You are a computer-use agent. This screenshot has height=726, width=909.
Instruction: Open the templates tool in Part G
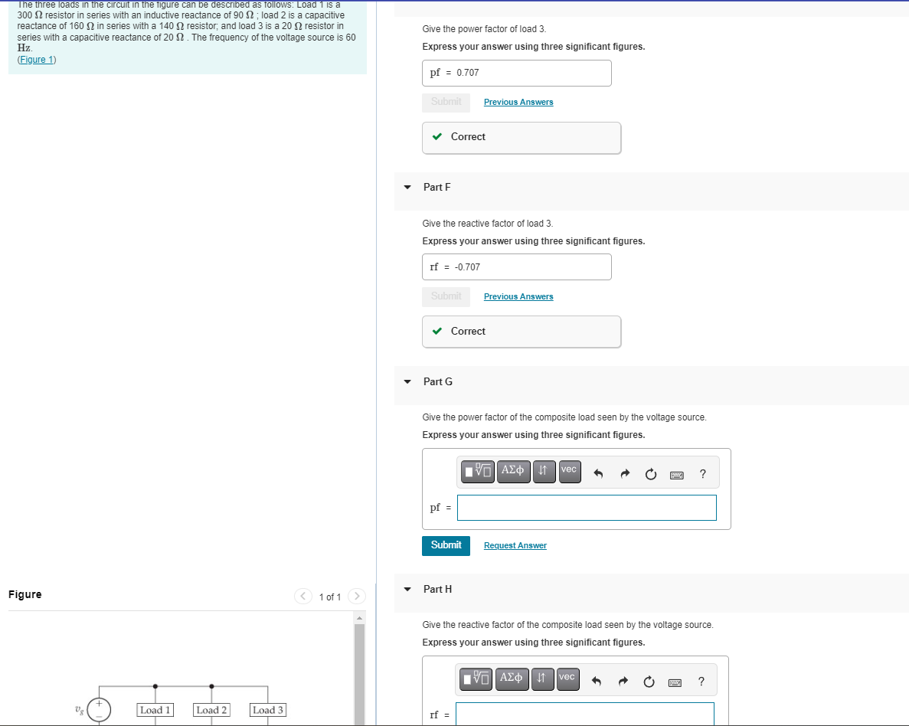478,471
